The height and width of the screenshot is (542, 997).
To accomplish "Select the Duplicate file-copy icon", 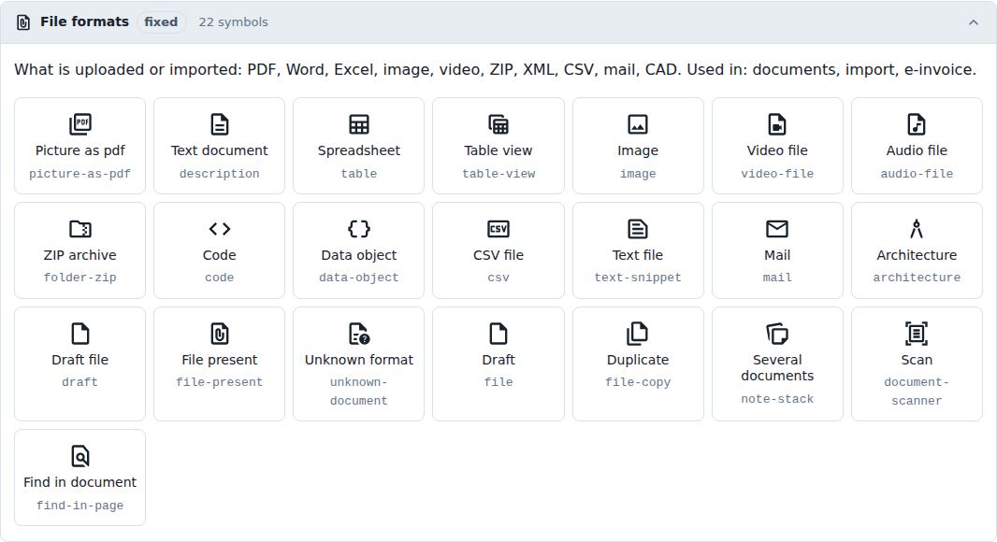I will coord(638,333).
